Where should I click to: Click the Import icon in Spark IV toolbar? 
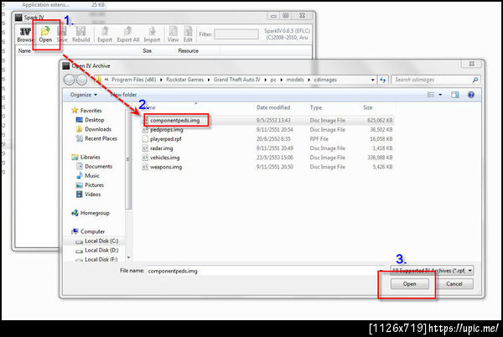[x=152, y=35]
